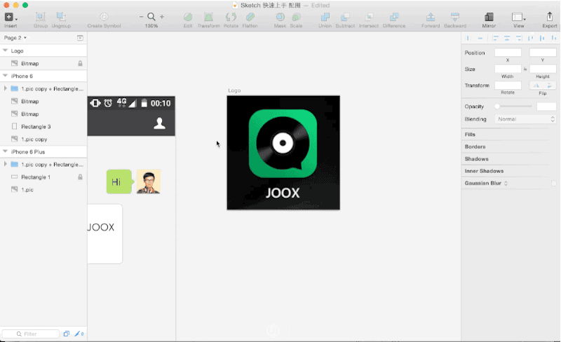Viewport: 561px width, 342px height.
Task: Adjust the Opacity slider
Action: (x=514, y=107)
